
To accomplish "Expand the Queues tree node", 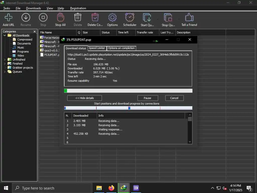I will pos(5,72).
